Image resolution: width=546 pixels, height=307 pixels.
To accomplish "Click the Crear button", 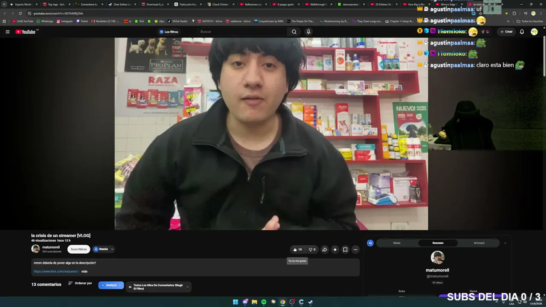I will click(506, 32).
